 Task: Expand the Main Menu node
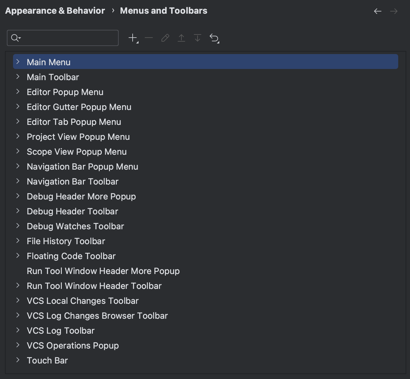18,62
